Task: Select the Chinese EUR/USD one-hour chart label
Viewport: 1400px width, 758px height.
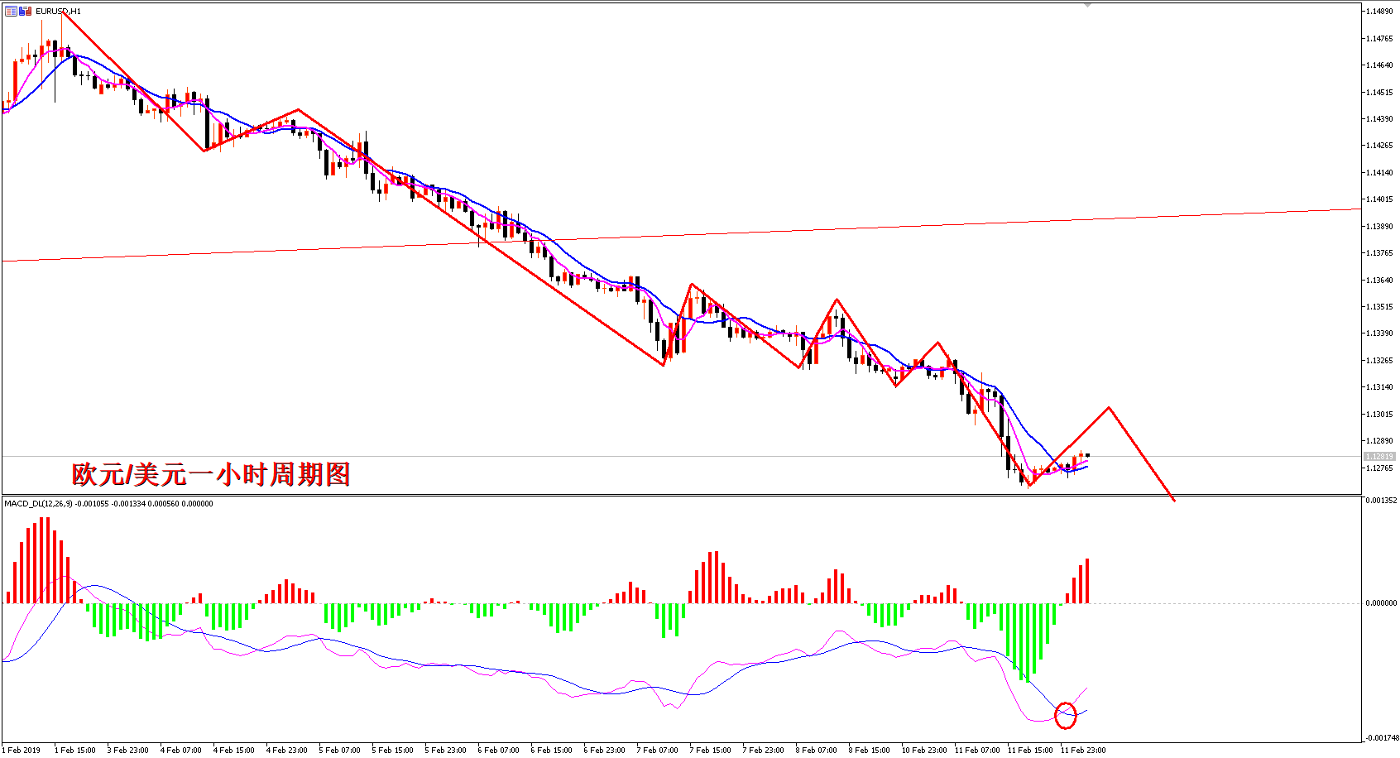Action: (211, 474)
